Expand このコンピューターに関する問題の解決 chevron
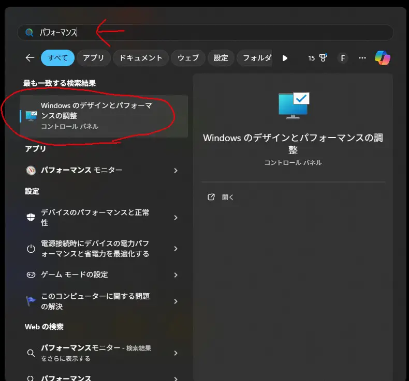 (x=176, y=301)
